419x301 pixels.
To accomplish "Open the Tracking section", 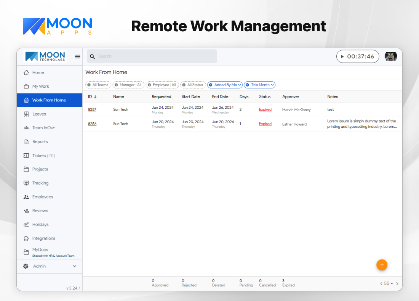I will coord(50,183).
